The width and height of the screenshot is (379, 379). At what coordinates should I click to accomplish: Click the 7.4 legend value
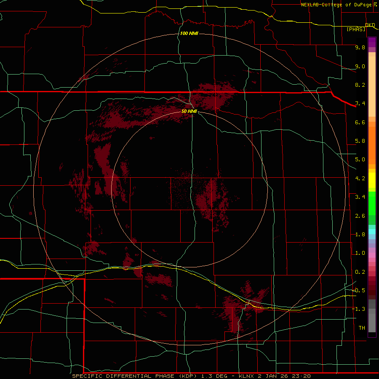coord(360,104)
